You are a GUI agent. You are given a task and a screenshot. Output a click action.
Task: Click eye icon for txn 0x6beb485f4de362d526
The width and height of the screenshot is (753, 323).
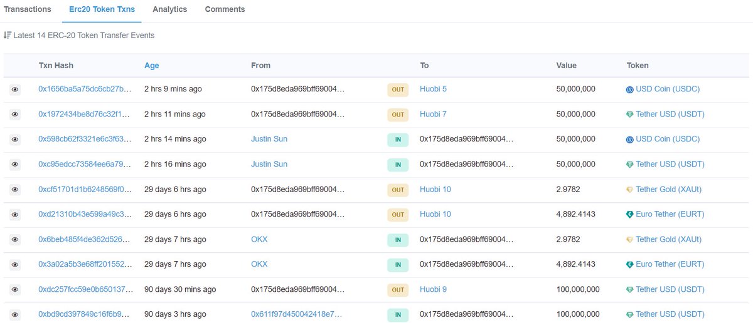15,240
